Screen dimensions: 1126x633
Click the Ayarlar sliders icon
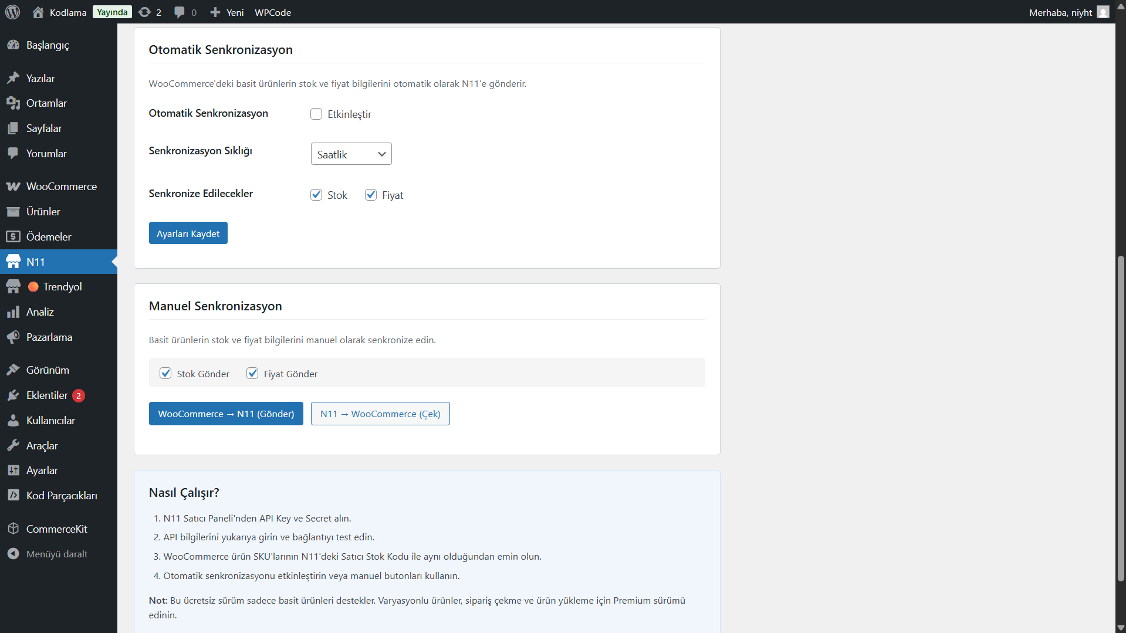coord(13,470)
